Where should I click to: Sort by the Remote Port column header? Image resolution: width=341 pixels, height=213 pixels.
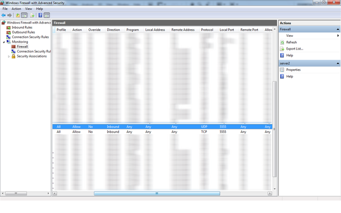pyautogui.click(x=249, y=30)
